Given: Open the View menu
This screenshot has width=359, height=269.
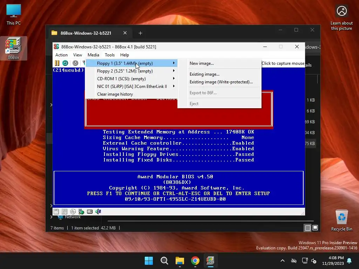Looking at the screenshot, I should [77, 55].
